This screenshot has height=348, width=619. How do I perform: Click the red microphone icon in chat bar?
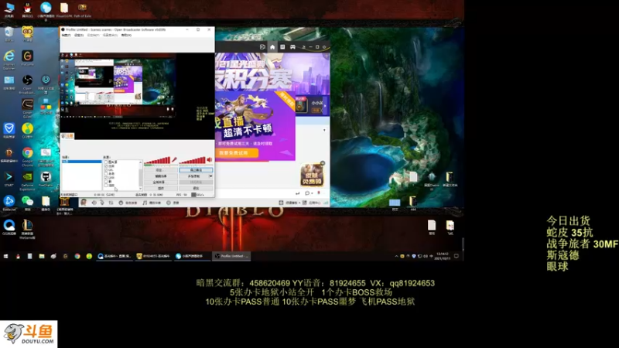coord(319,193)
